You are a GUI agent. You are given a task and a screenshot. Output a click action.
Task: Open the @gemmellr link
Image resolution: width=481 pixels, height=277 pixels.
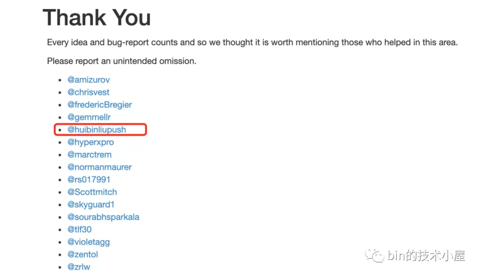pyautogui.click(x=88, y=117)
